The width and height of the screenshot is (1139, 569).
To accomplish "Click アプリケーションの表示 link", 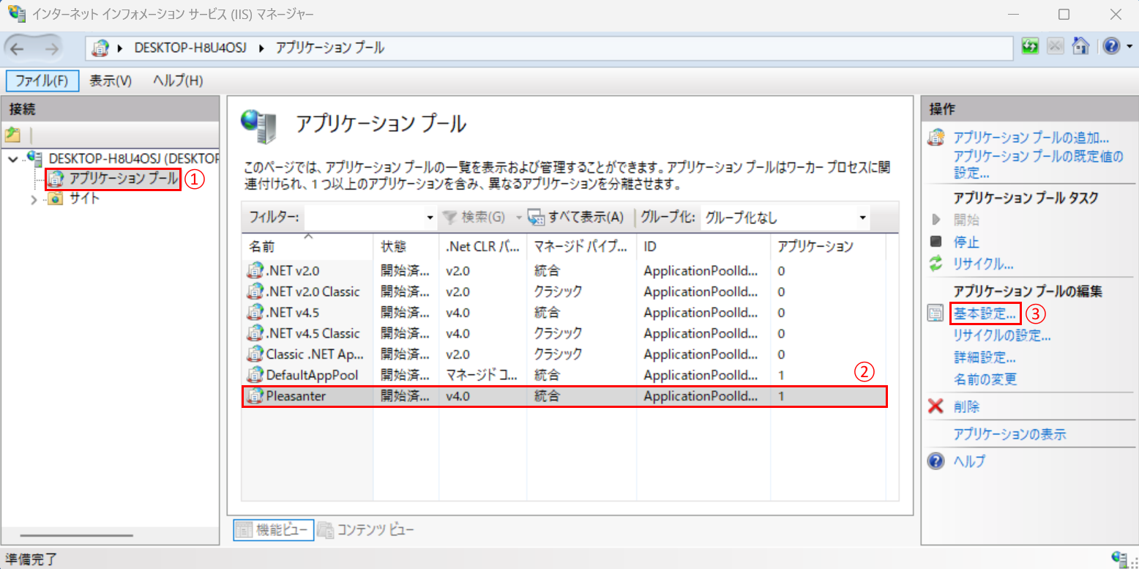I will (x=1009, y=434).
